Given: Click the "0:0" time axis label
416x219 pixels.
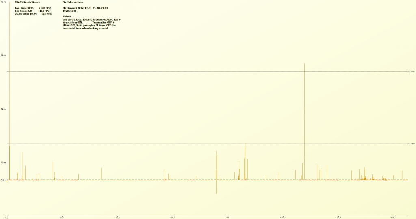Looking at the screenshot, I should point(6,217).
